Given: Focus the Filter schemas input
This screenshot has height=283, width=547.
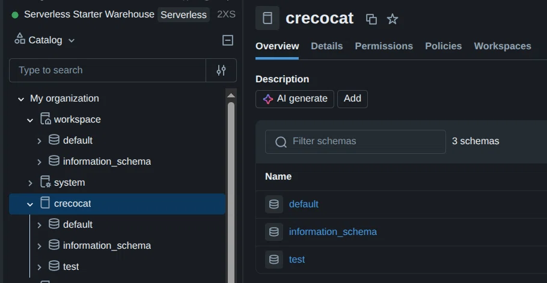Looking at the screenshot, I should (x=355, y=142).
